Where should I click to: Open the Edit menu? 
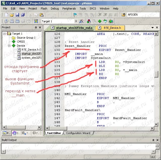pyautogui.click(x=13, y=9)
